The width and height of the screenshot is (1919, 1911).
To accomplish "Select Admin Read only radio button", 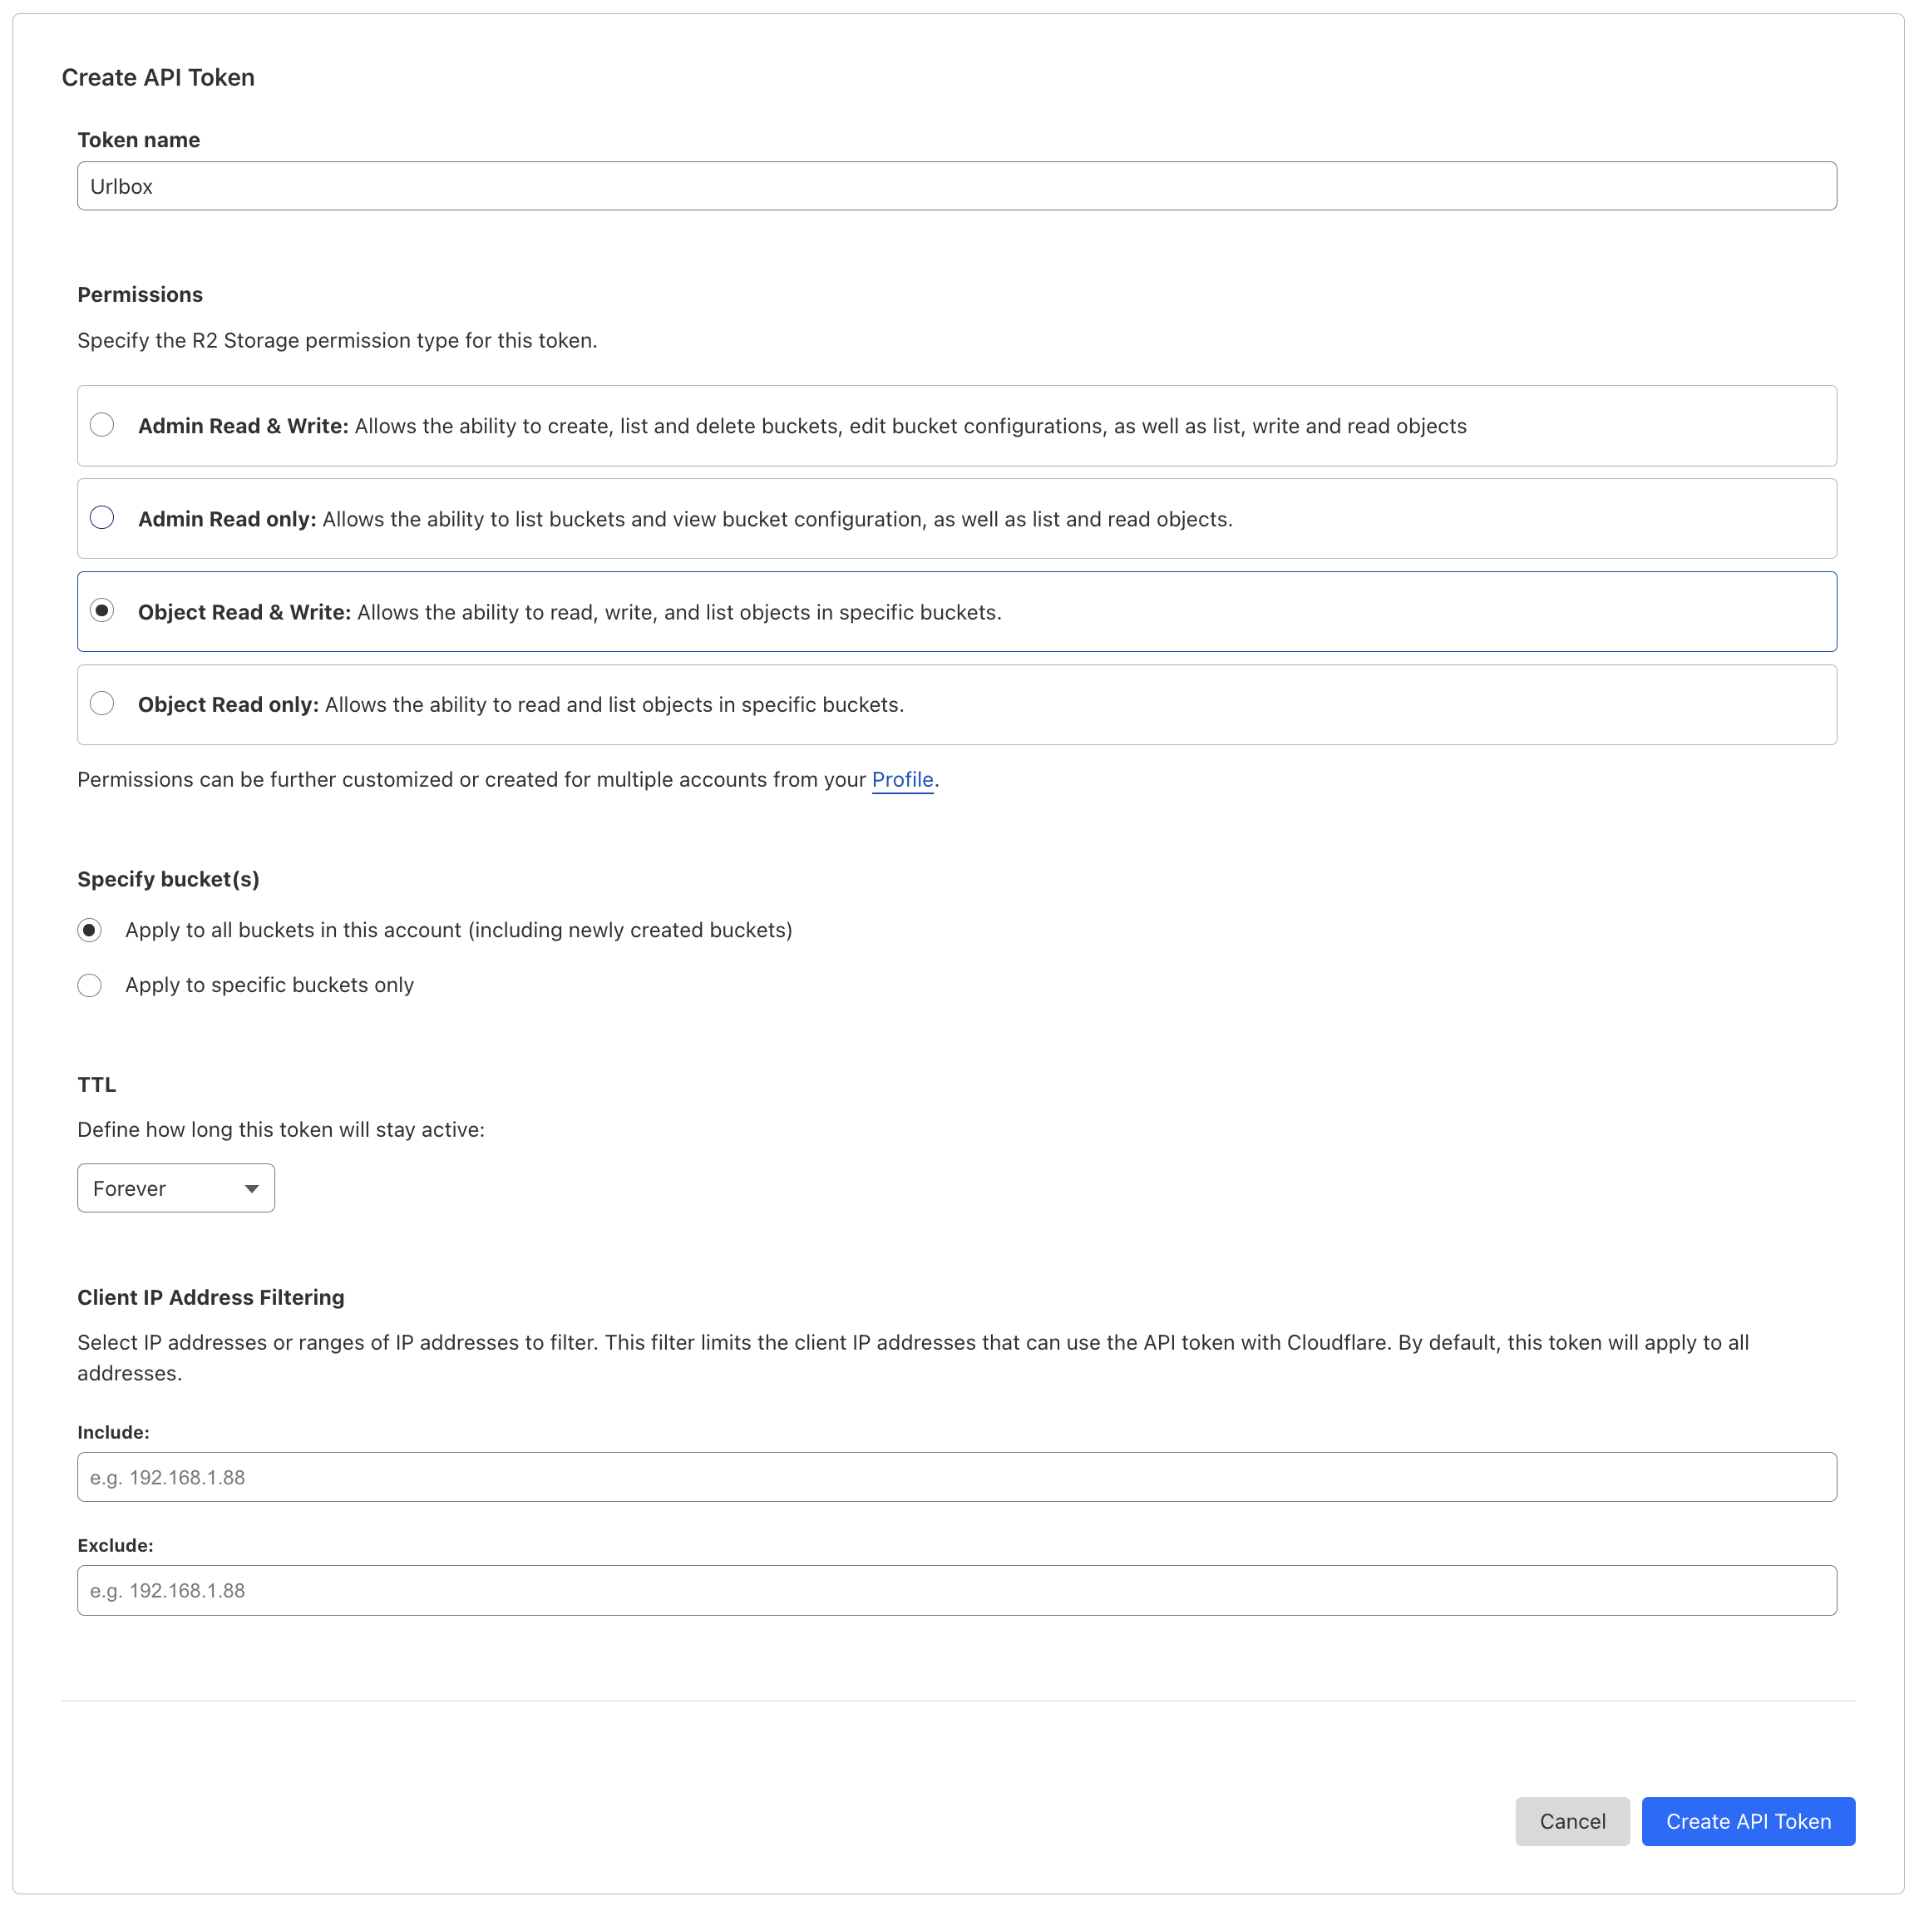I will [101, 517].
